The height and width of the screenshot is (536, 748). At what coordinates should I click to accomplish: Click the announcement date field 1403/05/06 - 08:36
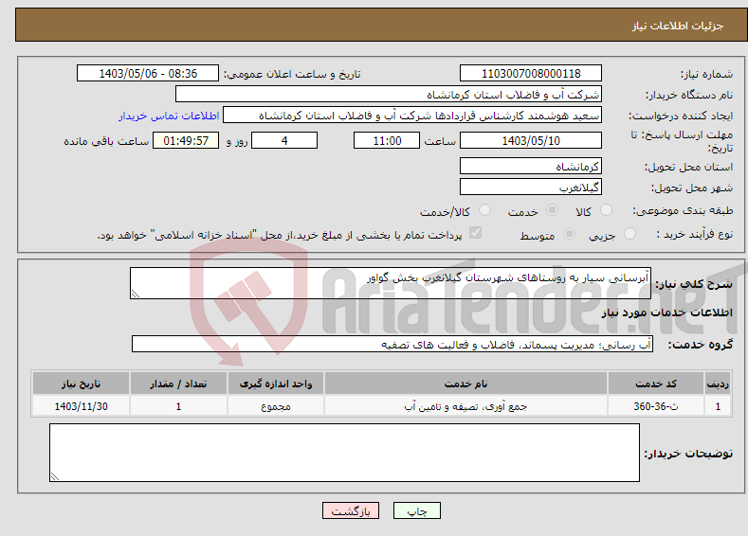(x=147, y=73)
